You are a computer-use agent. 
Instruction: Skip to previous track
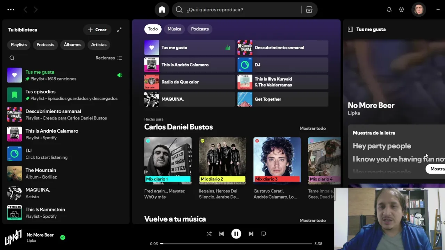(221, 234)
